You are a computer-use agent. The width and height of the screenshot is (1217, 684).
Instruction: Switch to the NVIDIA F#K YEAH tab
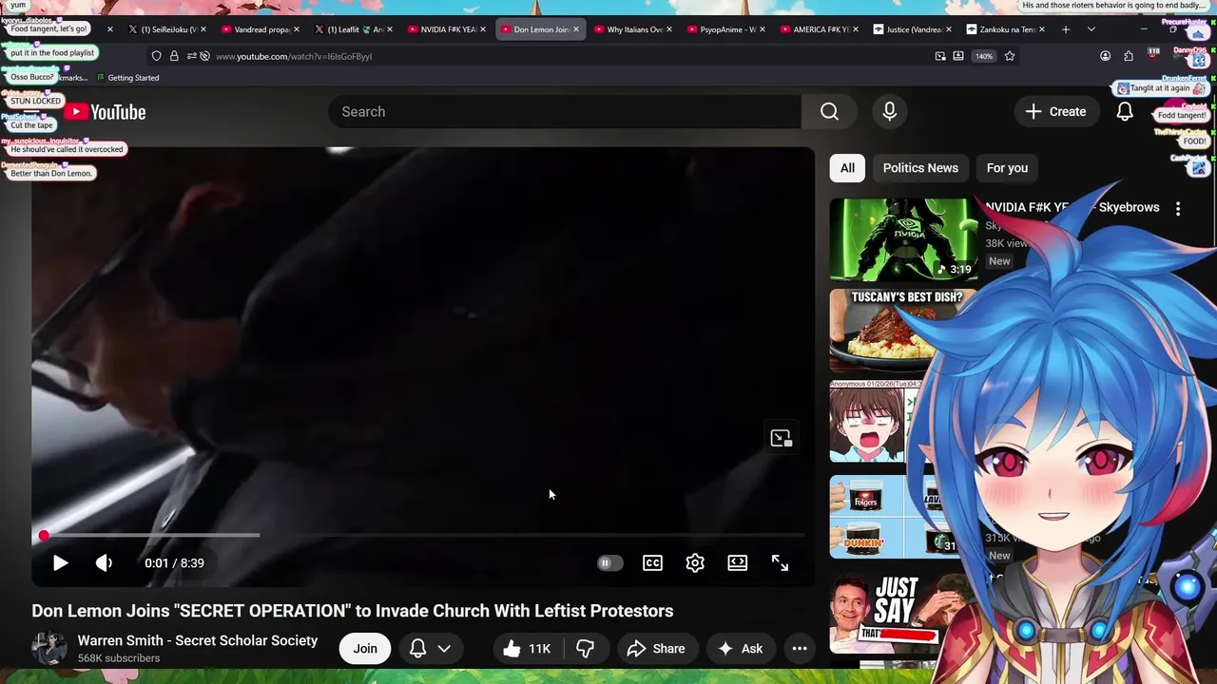coord(446,29)
